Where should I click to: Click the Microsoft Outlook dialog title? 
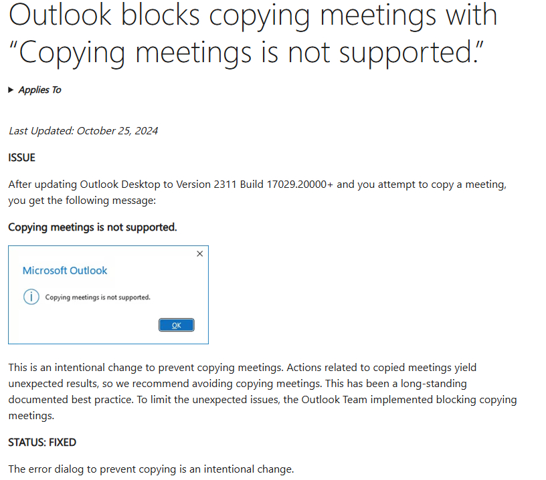pyautogui.click(x=65, y=271)
